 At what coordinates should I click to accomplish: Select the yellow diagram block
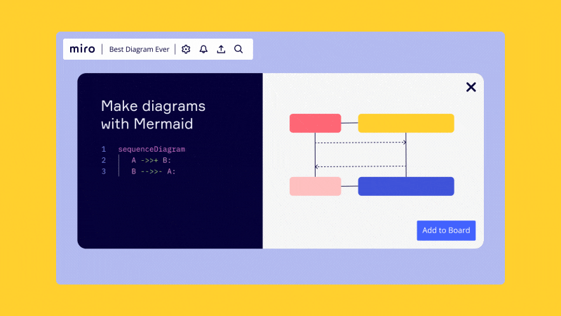tap(406, 124)
